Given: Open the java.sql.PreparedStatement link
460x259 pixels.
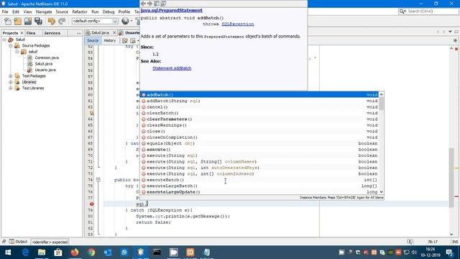Looking at the screenshot, I should click(x=171, y=10).
